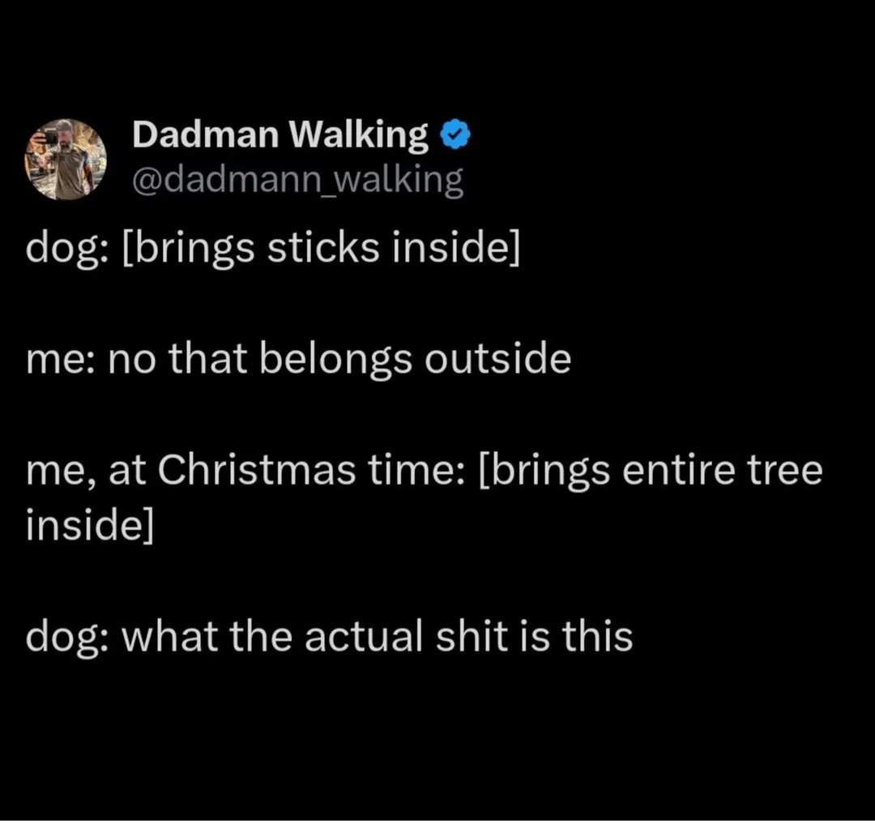Click the word "Dadman" in the display name
Screen dimensions: 875x824
[x=204, y=135]
